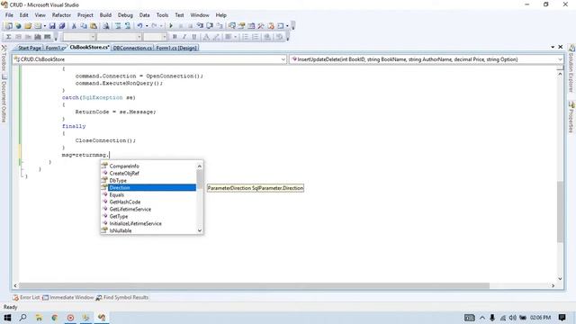Show hidden system tray icons
This screenshot has height=324, width=576.
pos(482,318)
